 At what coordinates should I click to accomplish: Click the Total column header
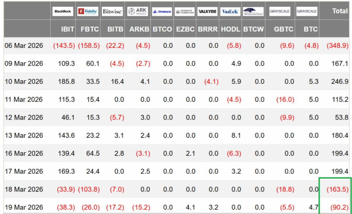pos(340,11)
